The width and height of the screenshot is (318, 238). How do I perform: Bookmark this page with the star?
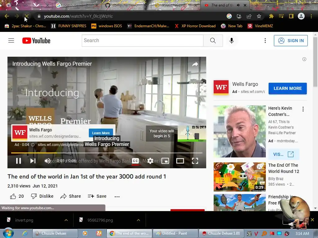tap(259, 16)
